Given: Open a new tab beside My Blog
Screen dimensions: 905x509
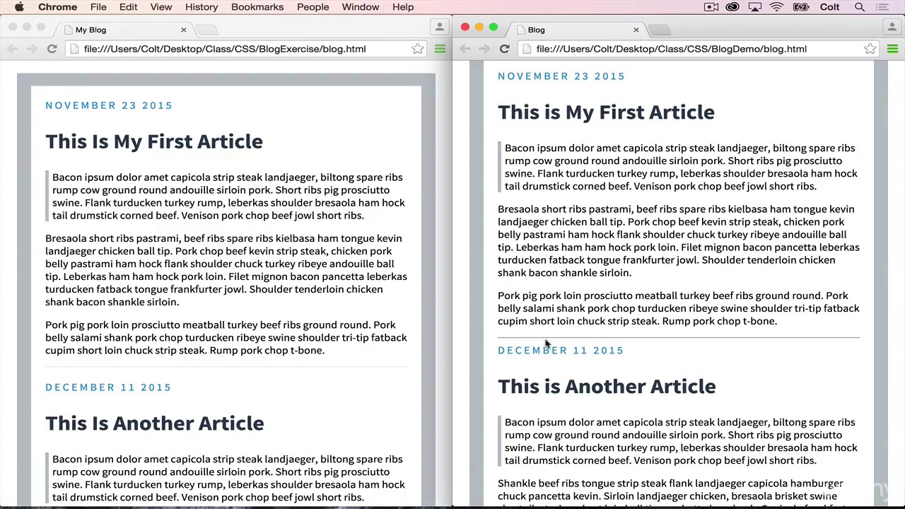Looking at the screenshot, I should pyautogui.click(x=207, y=30).
